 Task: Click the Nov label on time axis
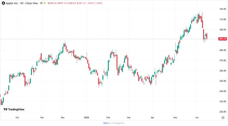pos(42,117)
